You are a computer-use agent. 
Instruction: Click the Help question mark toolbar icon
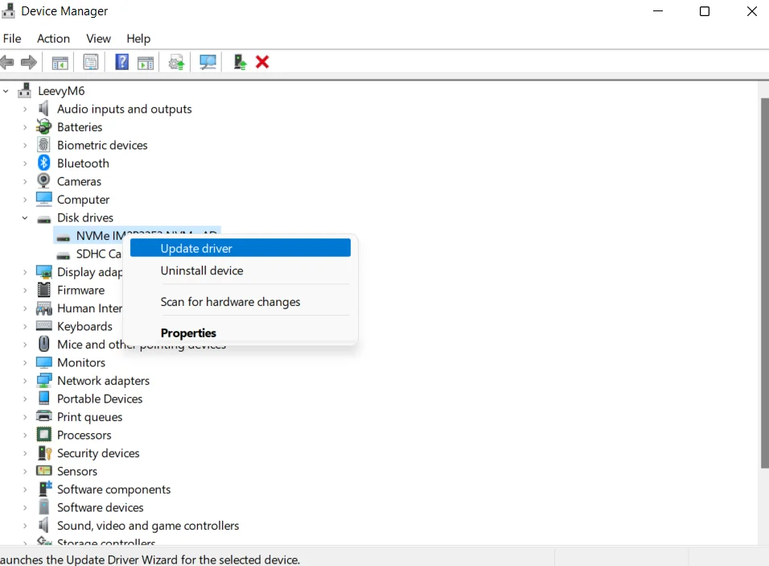tap(121, 62)
